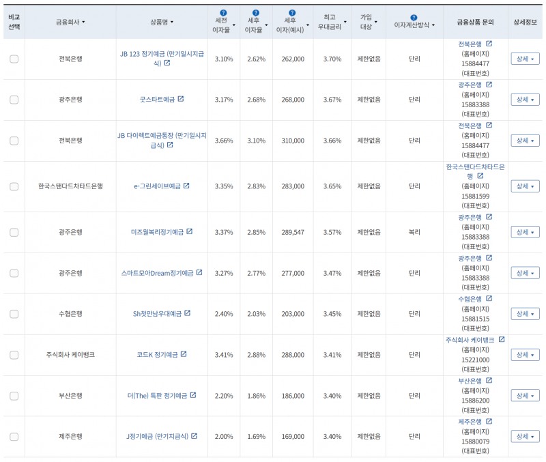Screen dimensions: 546x462
Task: Open 상세 button for Sh첫만남우대예금 row
Action: pyautogui.click(x=525, y=314)
